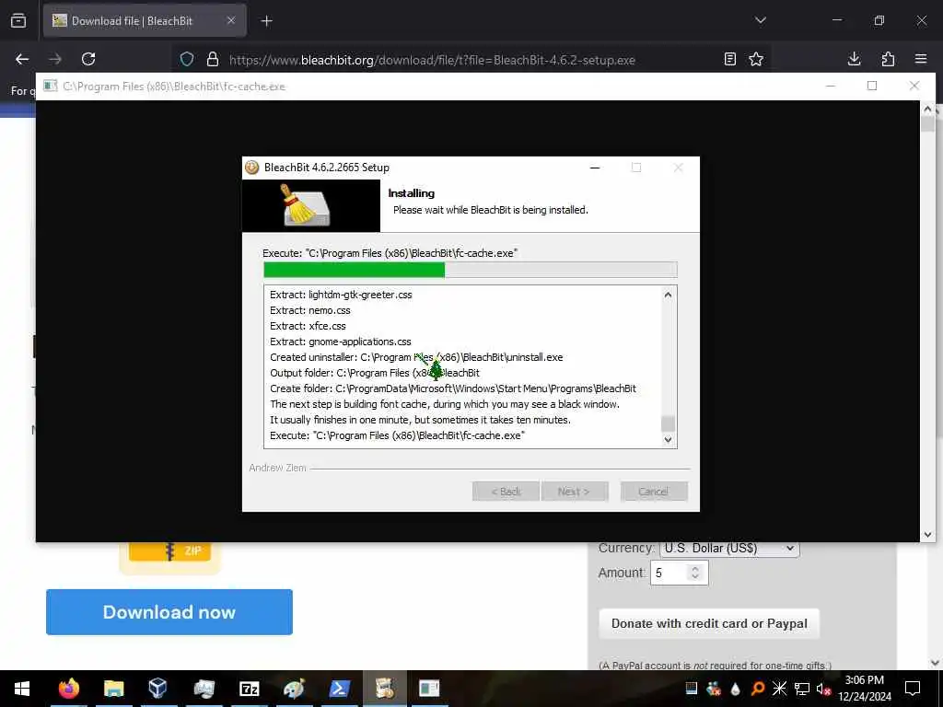The height and width of the screenshot is (707, 943).
Task: Open Firefox from the taskbar
Action: coord(68,689)
